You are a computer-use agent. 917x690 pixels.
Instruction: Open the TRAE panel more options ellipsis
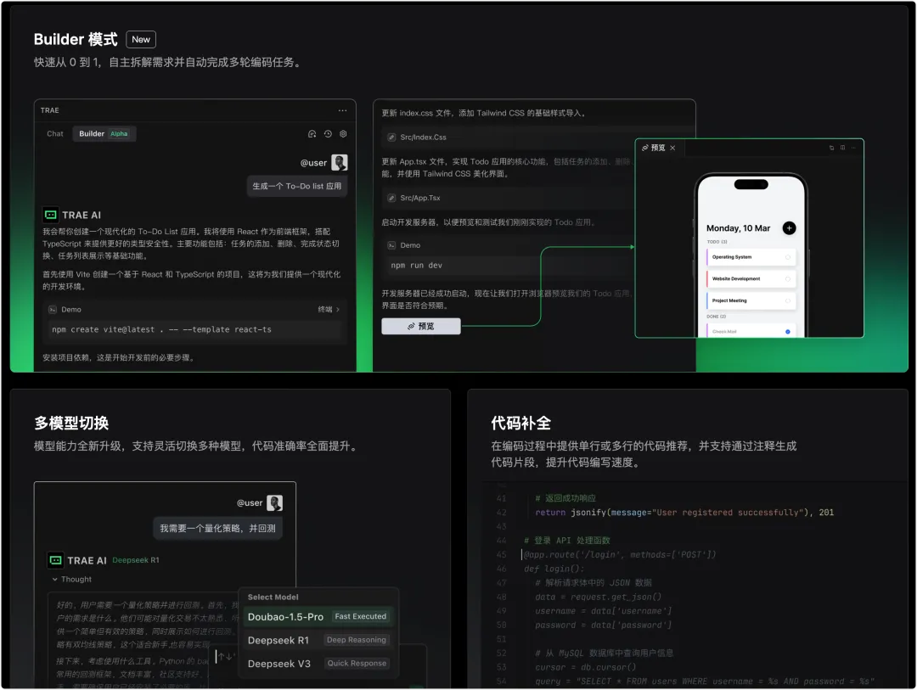[342, 110]
